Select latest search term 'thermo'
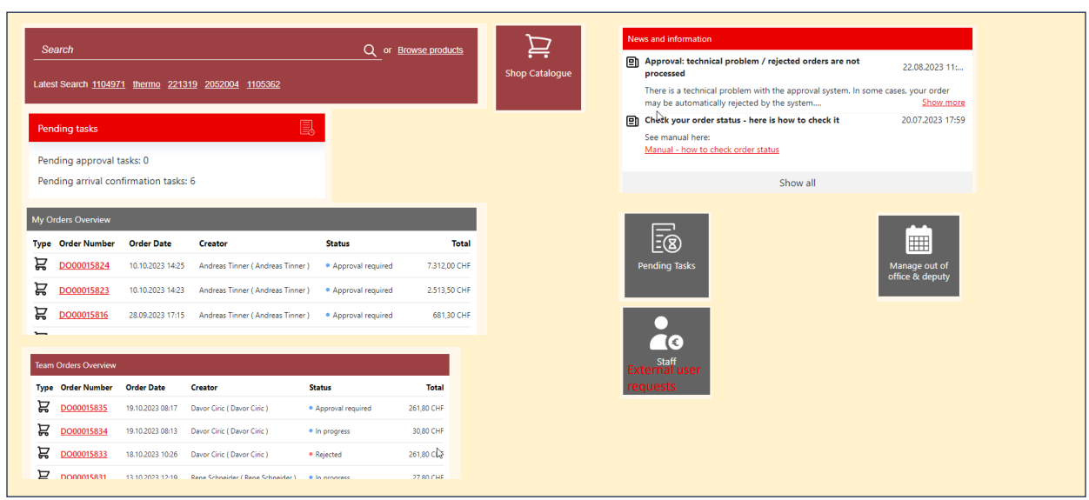This screenshot has width=1089, height=500. (x=146, y=84)
